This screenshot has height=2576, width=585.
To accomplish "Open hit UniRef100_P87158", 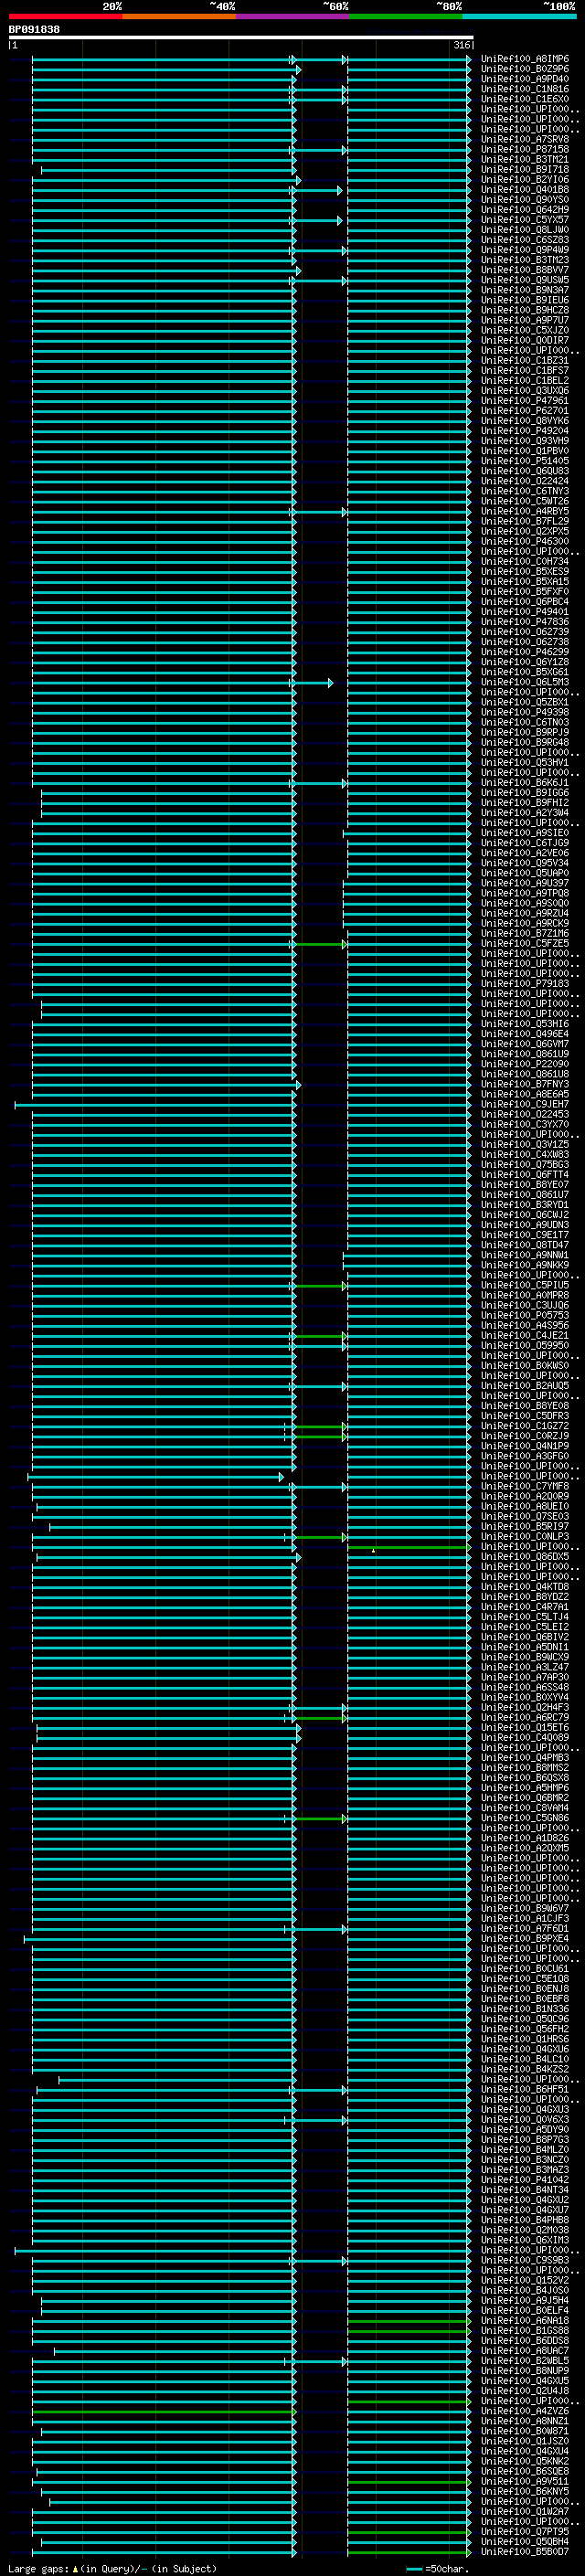I will (x=524, y=149).
